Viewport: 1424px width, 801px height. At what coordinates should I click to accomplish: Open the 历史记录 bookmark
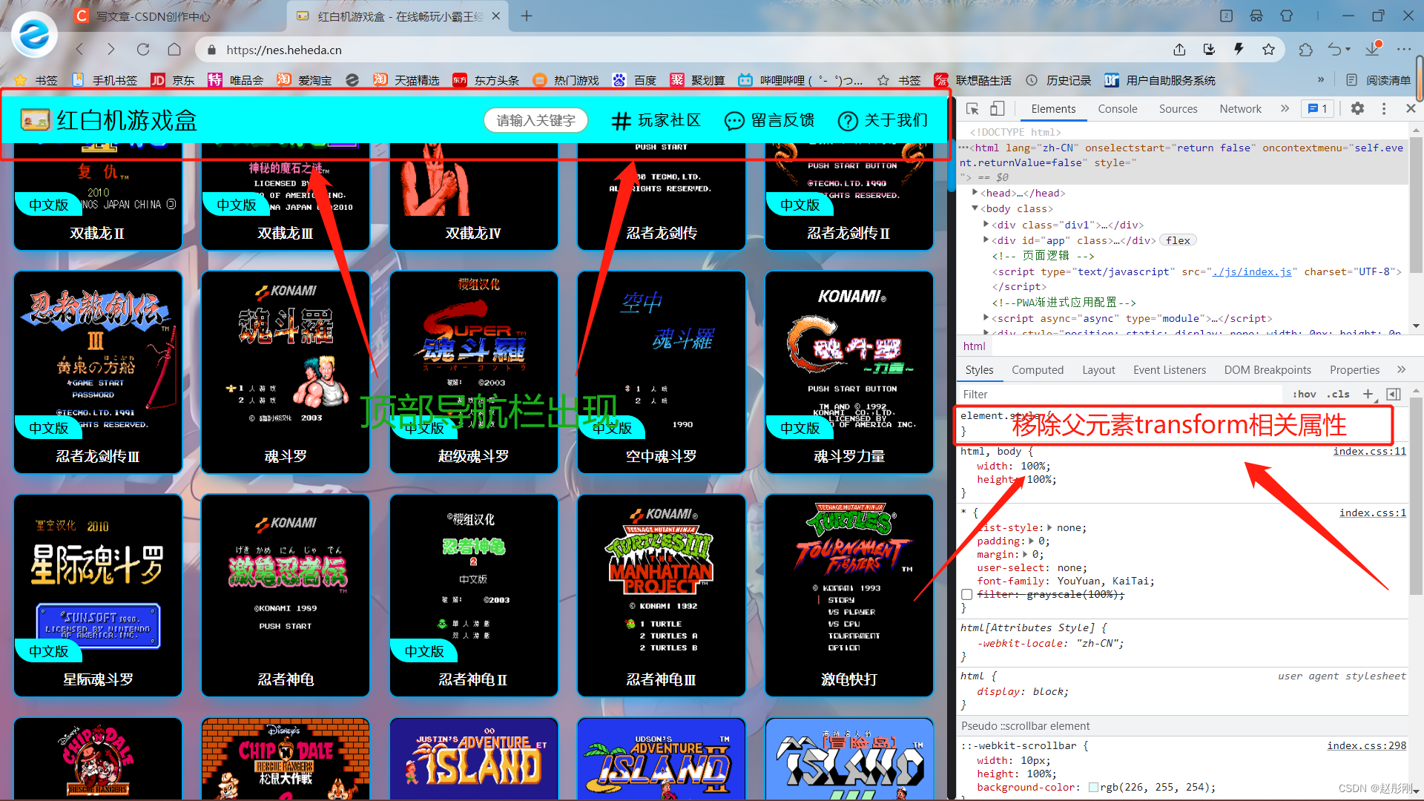click(1059, 80)
